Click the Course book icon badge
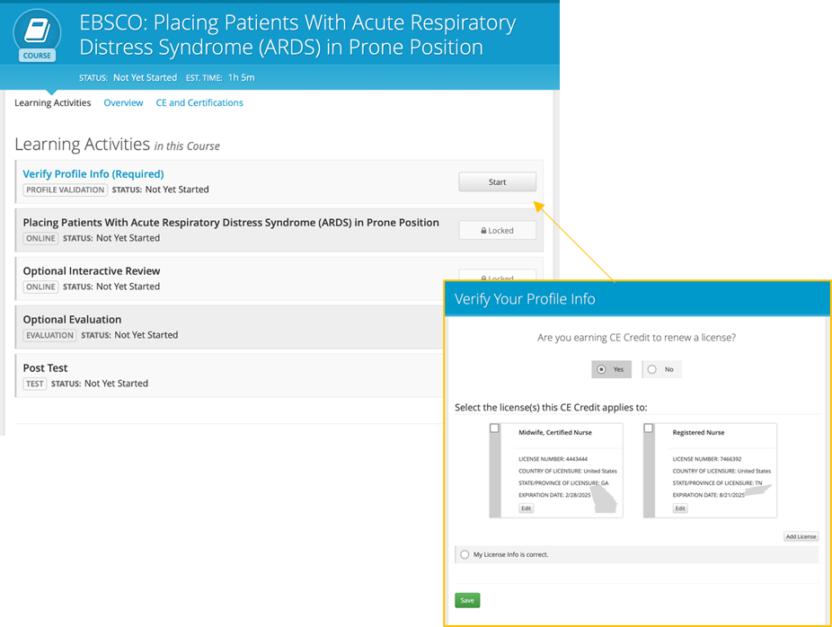 37,34
